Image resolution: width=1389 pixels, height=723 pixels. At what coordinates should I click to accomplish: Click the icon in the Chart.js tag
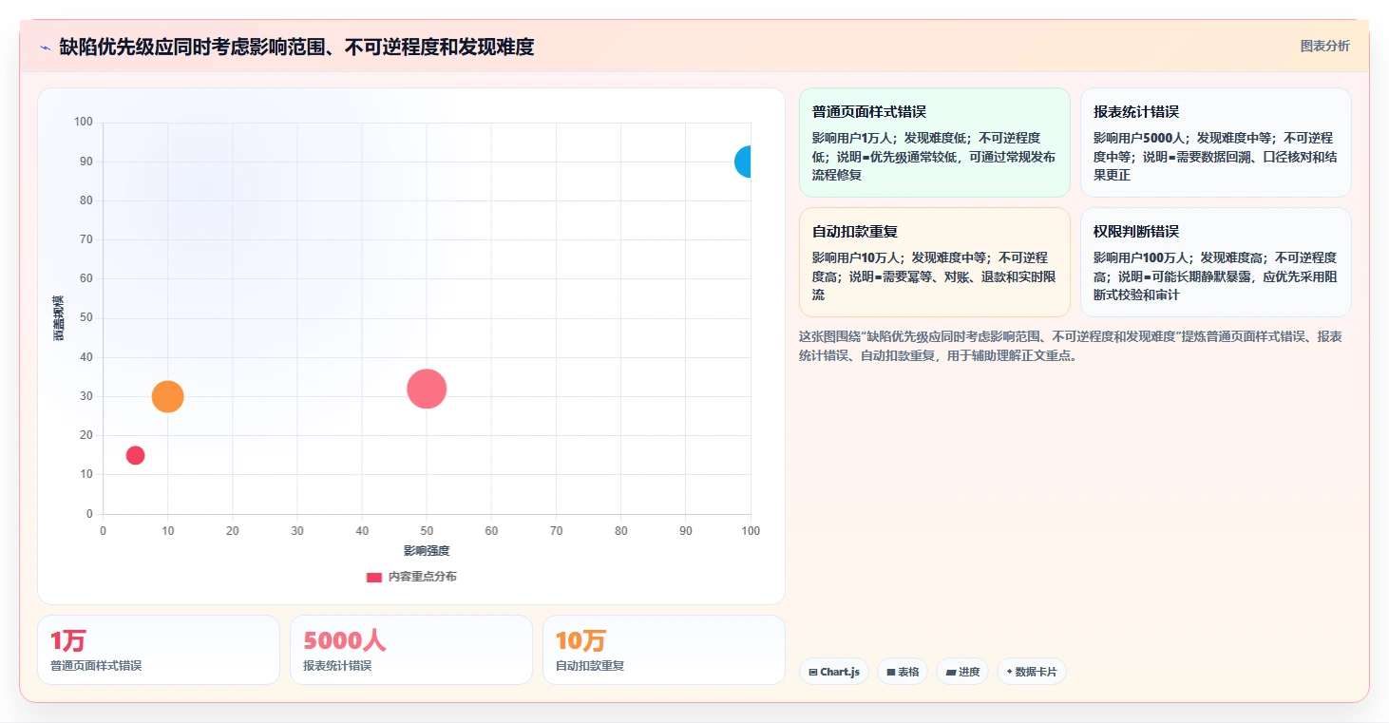pos(813,673)
